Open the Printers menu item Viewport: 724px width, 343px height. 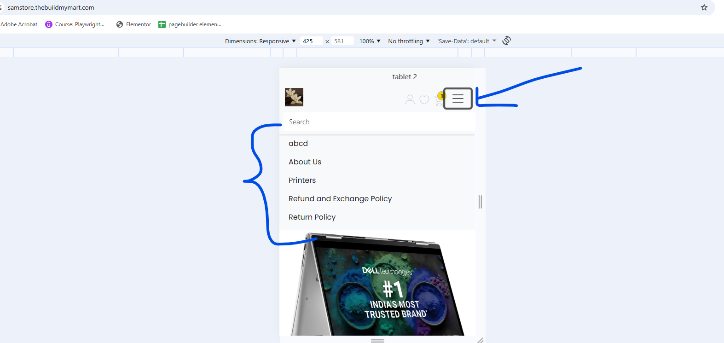point(302,180)
